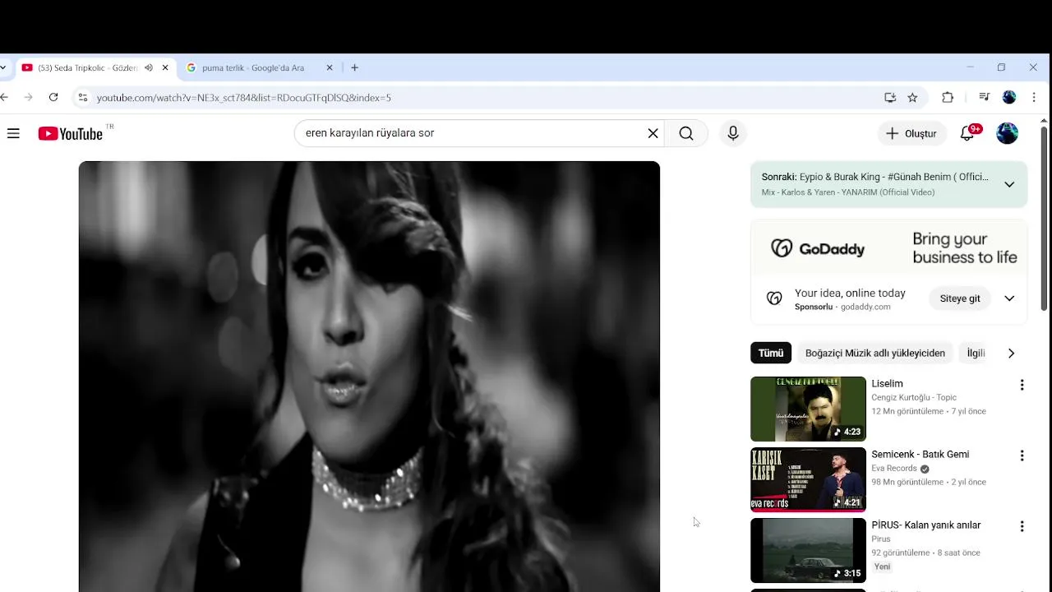Click Your idea, online today ad title
Image resolution: width=1052 pixels, height=592 pixels.
pyautogui.click(x=850, y=293)
